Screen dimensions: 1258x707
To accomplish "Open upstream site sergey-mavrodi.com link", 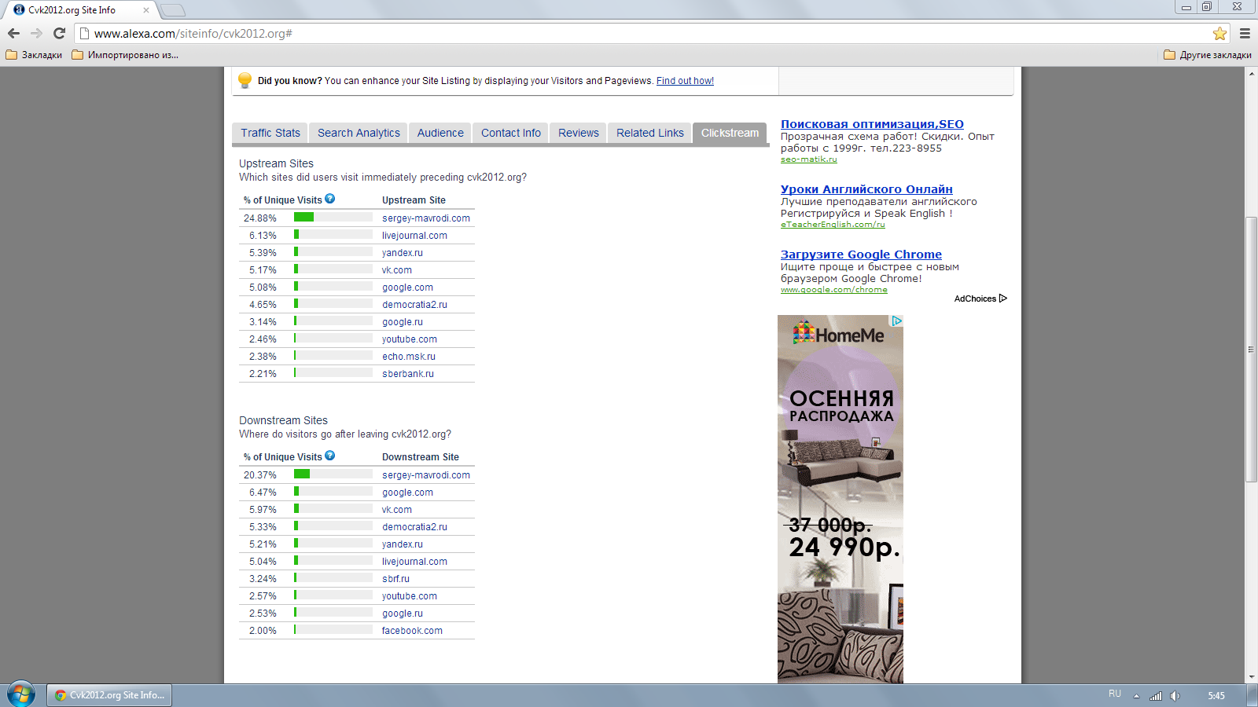I will click(x=426, y=218).
